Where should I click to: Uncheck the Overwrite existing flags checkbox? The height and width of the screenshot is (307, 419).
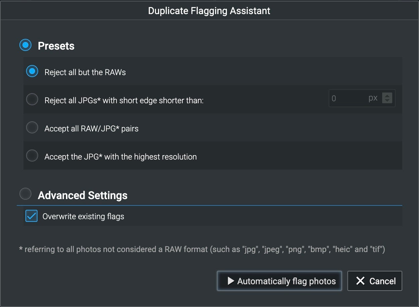point(31,216)
